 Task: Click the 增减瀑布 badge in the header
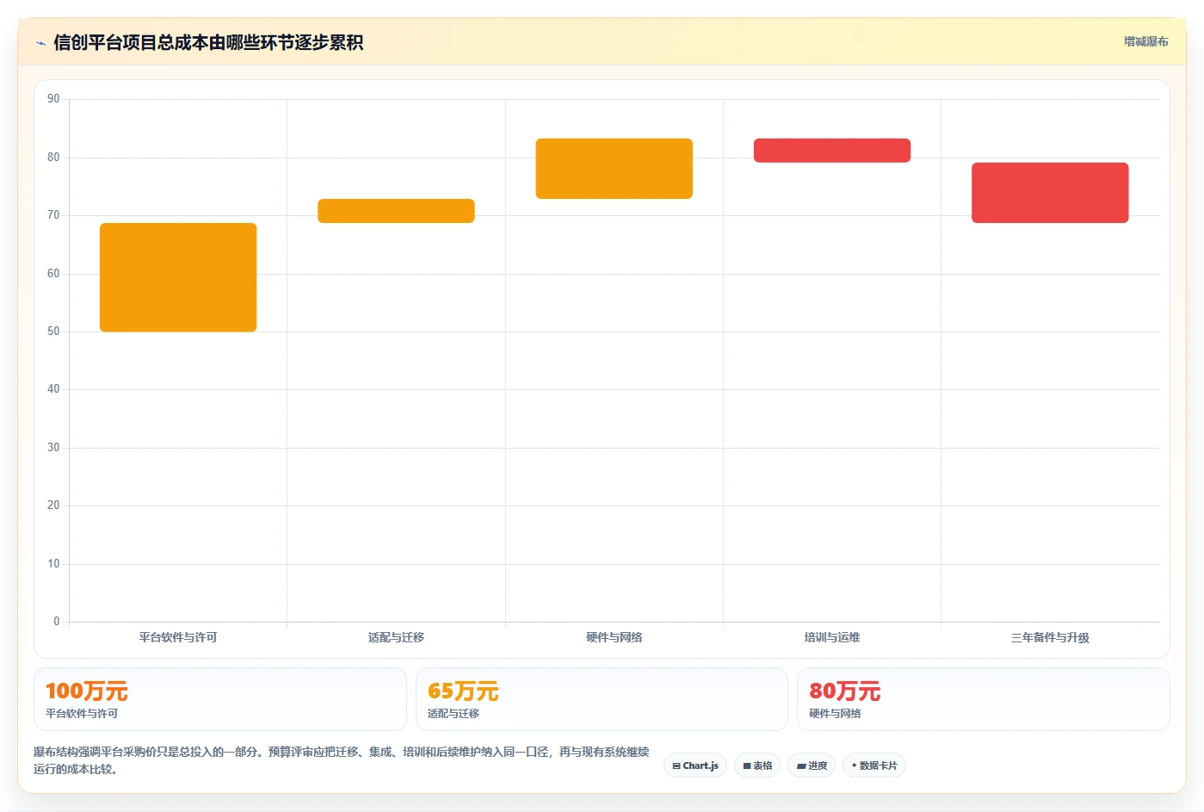point(1145,41)
